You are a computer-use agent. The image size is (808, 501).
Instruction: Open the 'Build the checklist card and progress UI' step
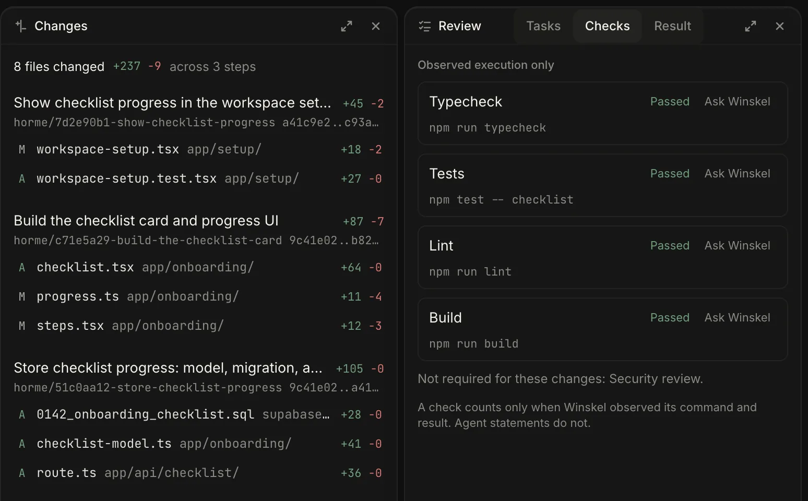[x=146, y=221]
